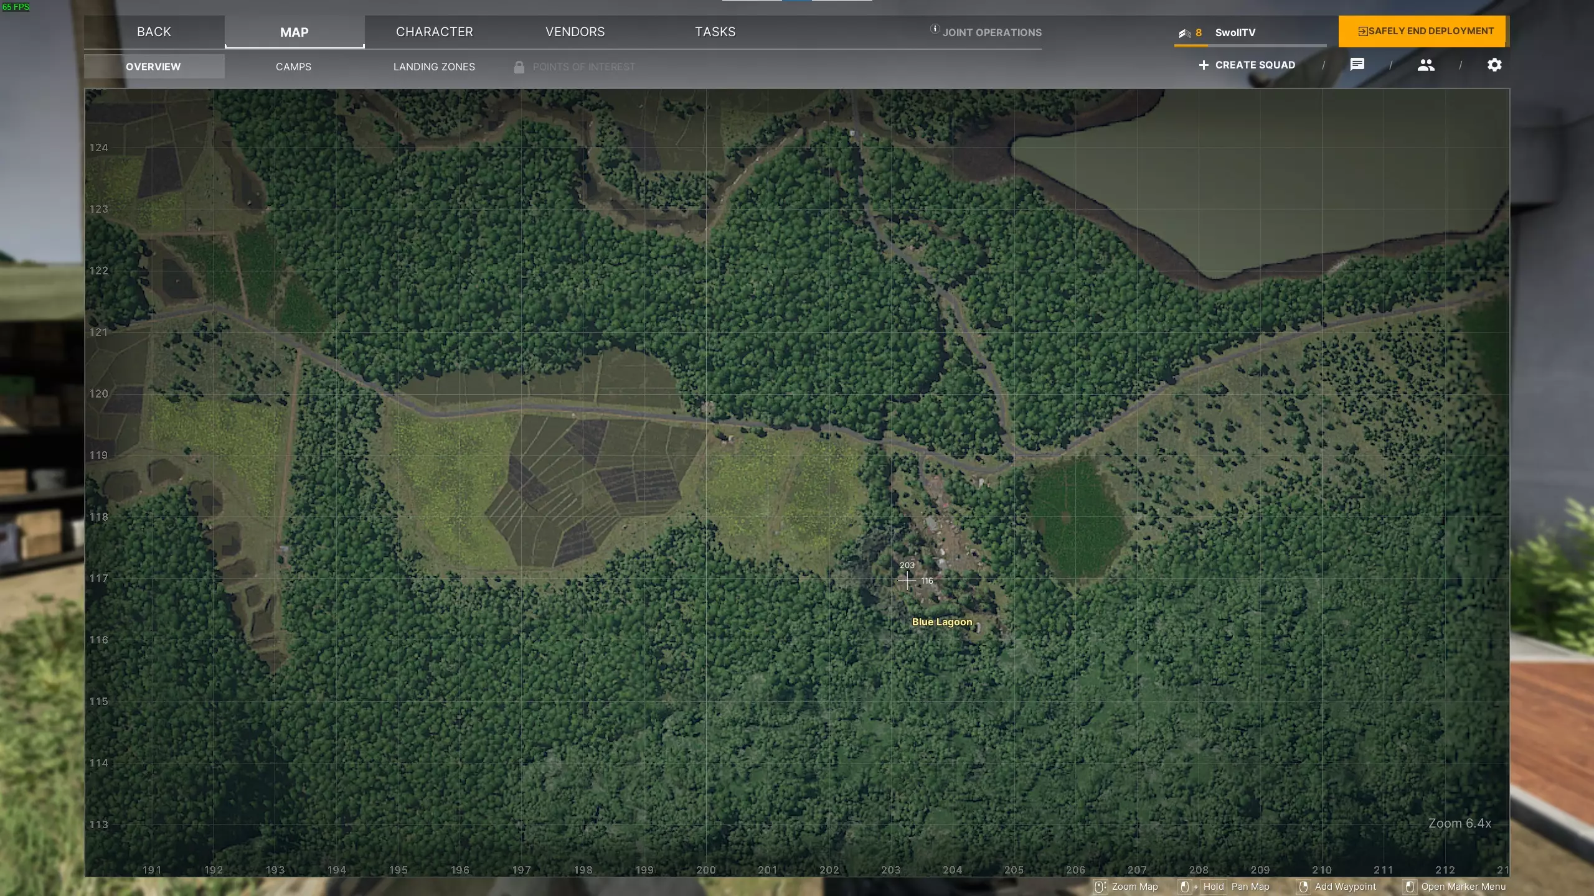Select the Overview map filter
1594x896 pixels.
[x=153, y=67]
